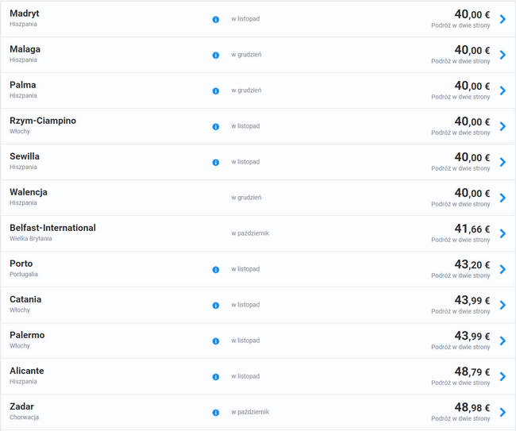Screen dimensions: 516x431
Task: Open the info icon next to Malaga
Action: pyautogui.click(x=216, y=55)
